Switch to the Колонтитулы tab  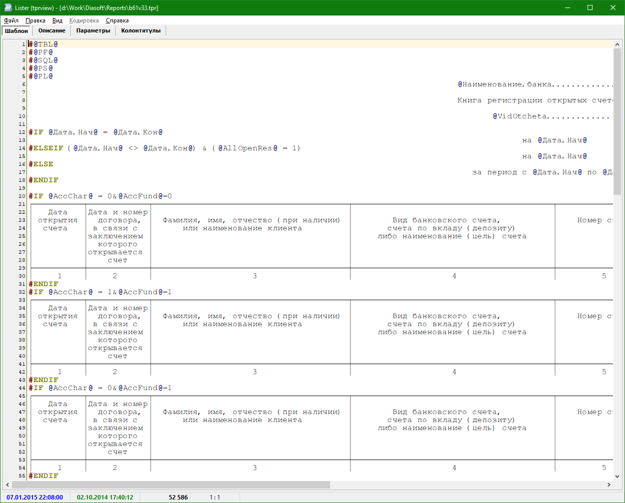coord(141,31)
